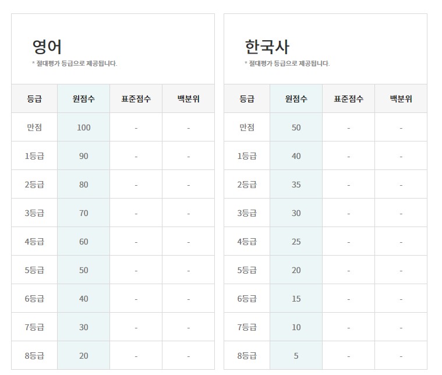Click 백분위 header in 한국사 table

(401, 98)
